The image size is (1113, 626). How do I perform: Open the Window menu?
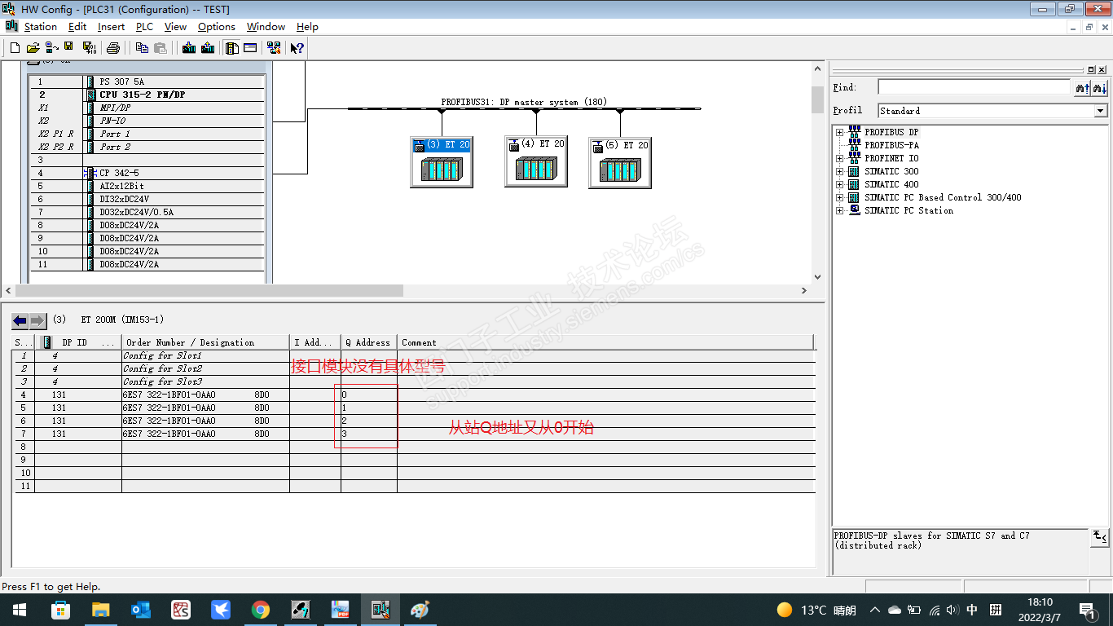pyautogui.click(x=266, y=27)
